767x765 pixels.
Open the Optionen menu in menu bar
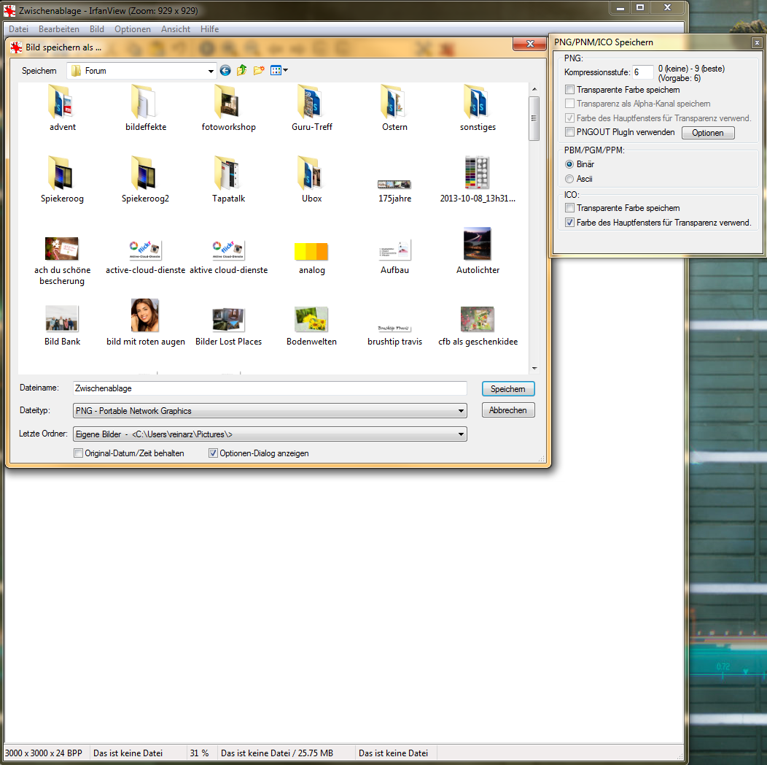tap(133, 29)
